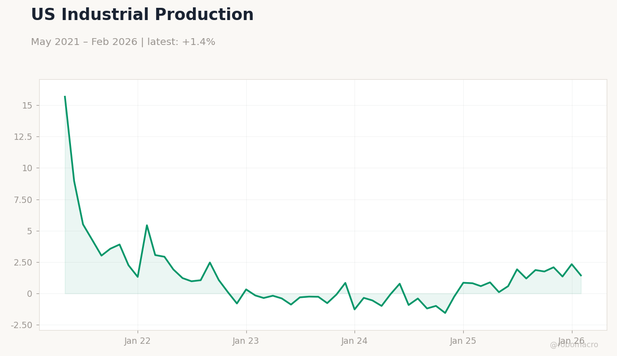Click the y-axis label 7.50

pos(23,200)
